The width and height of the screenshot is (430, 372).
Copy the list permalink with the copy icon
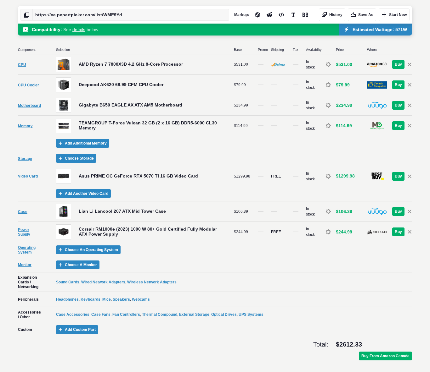click(x=27, y=15)
